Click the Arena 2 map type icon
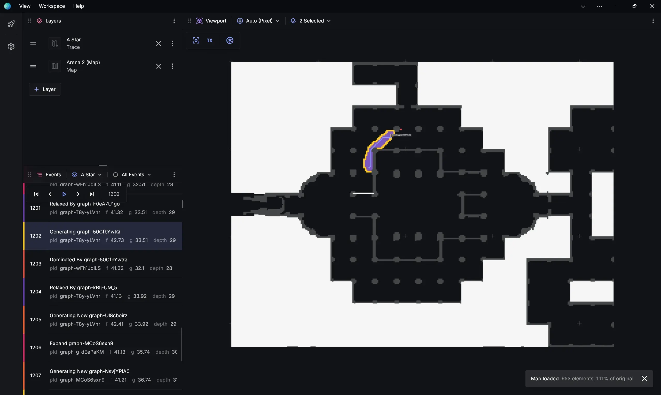 click(55, 66)
